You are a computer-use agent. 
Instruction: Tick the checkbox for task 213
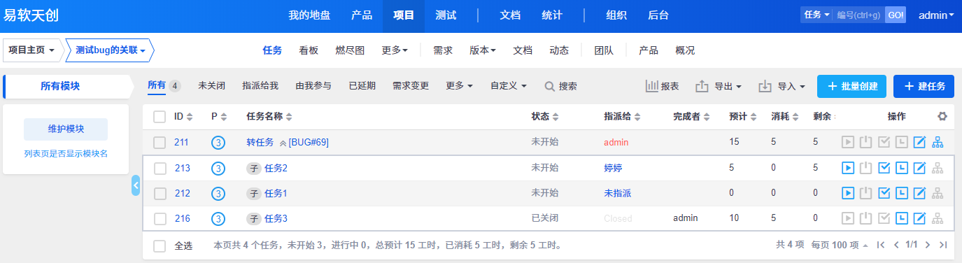click(160, 168)
